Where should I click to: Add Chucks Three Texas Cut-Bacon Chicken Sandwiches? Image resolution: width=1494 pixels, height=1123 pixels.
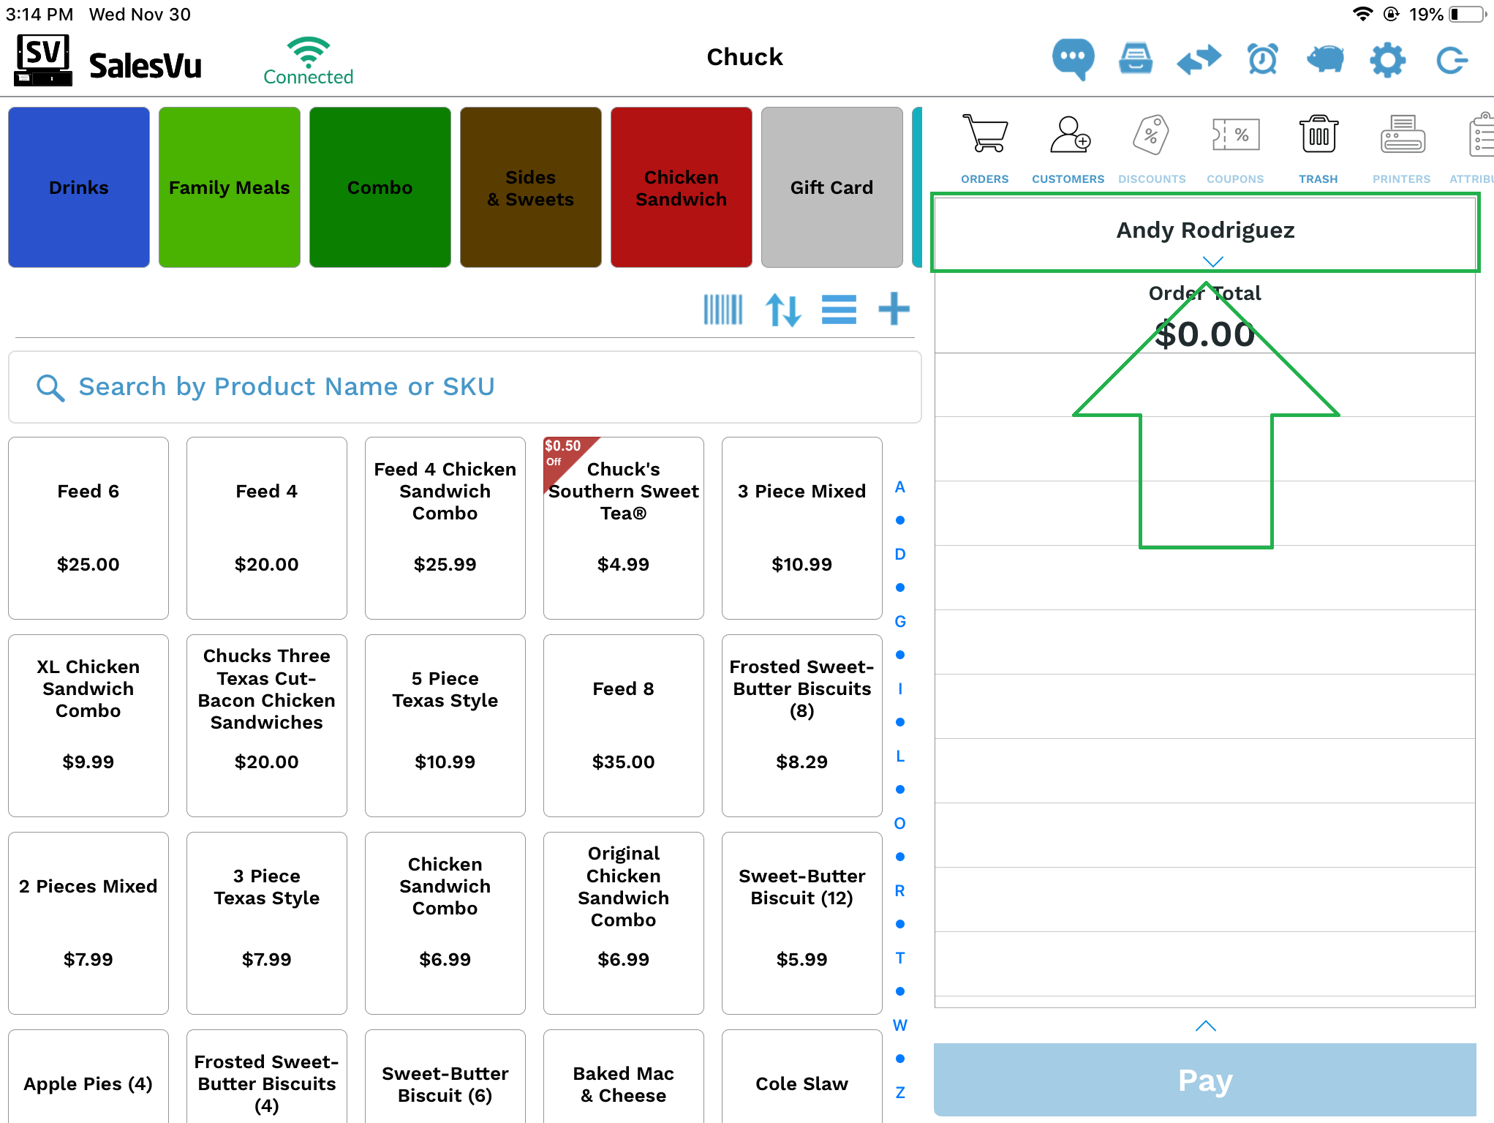(x=267, y=726)
